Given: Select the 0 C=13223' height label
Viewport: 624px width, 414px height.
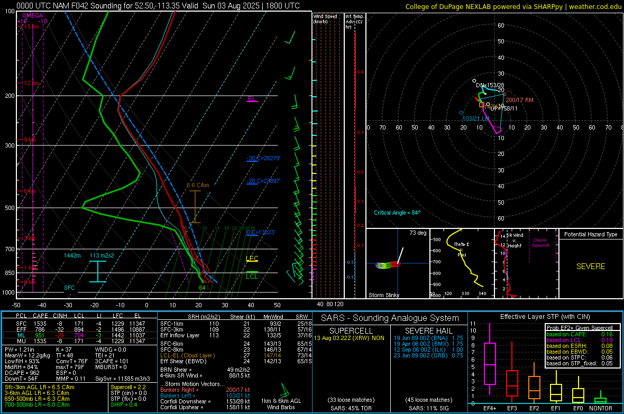Looking at the screenshot, I should [261, 232].
